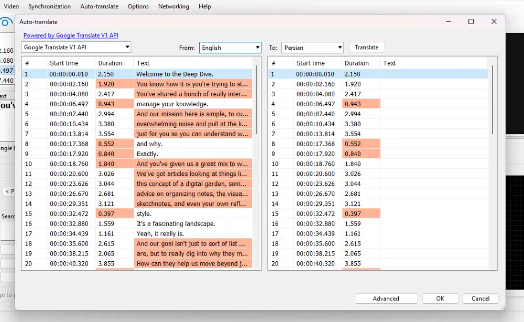Select source row 'And our goal isn't just to sort of list ...'
This screenshot has width=524, height=322.
tap(137, 244)
